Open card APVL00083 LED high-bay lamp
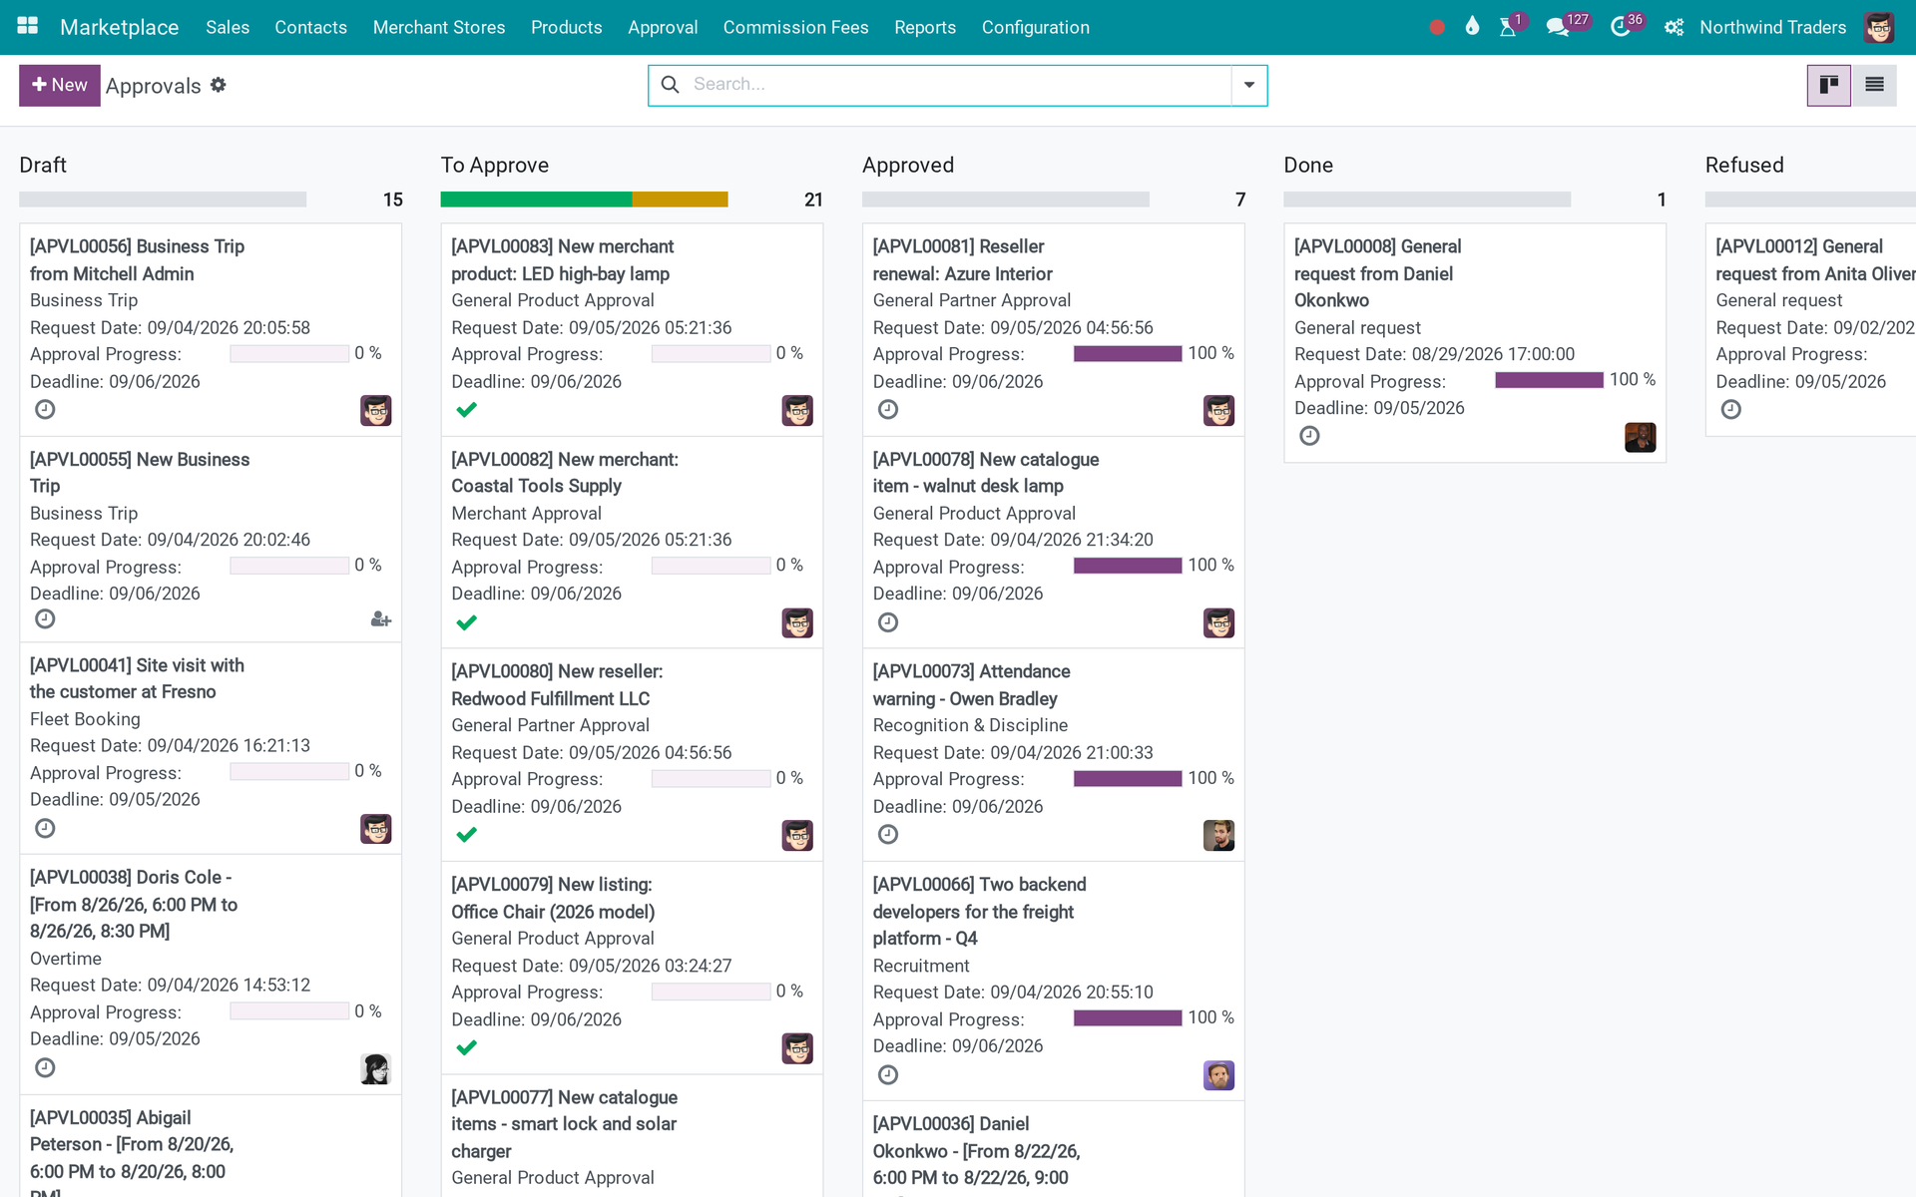 [x=633, y=329]
